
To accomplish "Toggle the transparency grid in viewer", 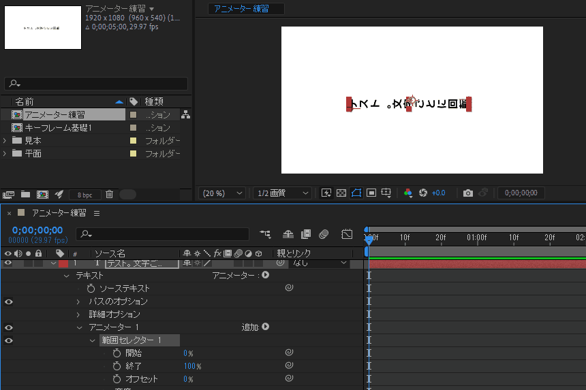I will click(x=341, y=193).
